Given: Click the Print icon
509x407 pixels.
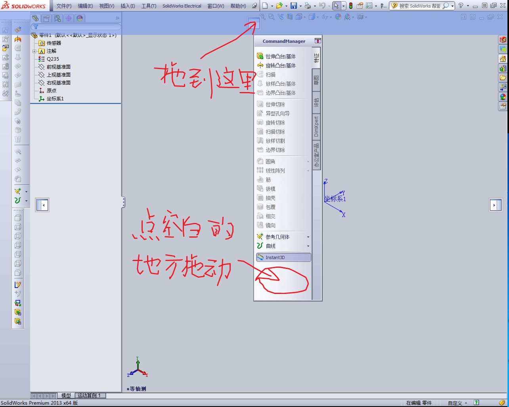Looking at the screenshot, I should [308, 6].
